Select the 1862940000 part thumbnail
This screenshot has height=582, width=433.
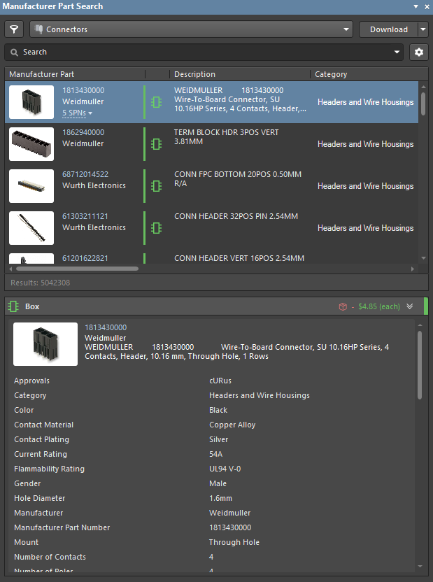point(31,144)
